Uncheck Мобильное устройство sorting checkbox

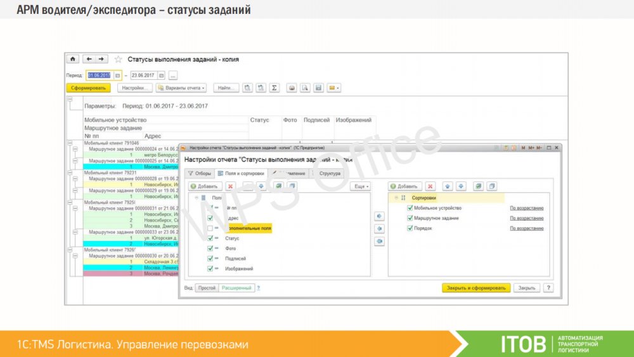click(410, 208)
